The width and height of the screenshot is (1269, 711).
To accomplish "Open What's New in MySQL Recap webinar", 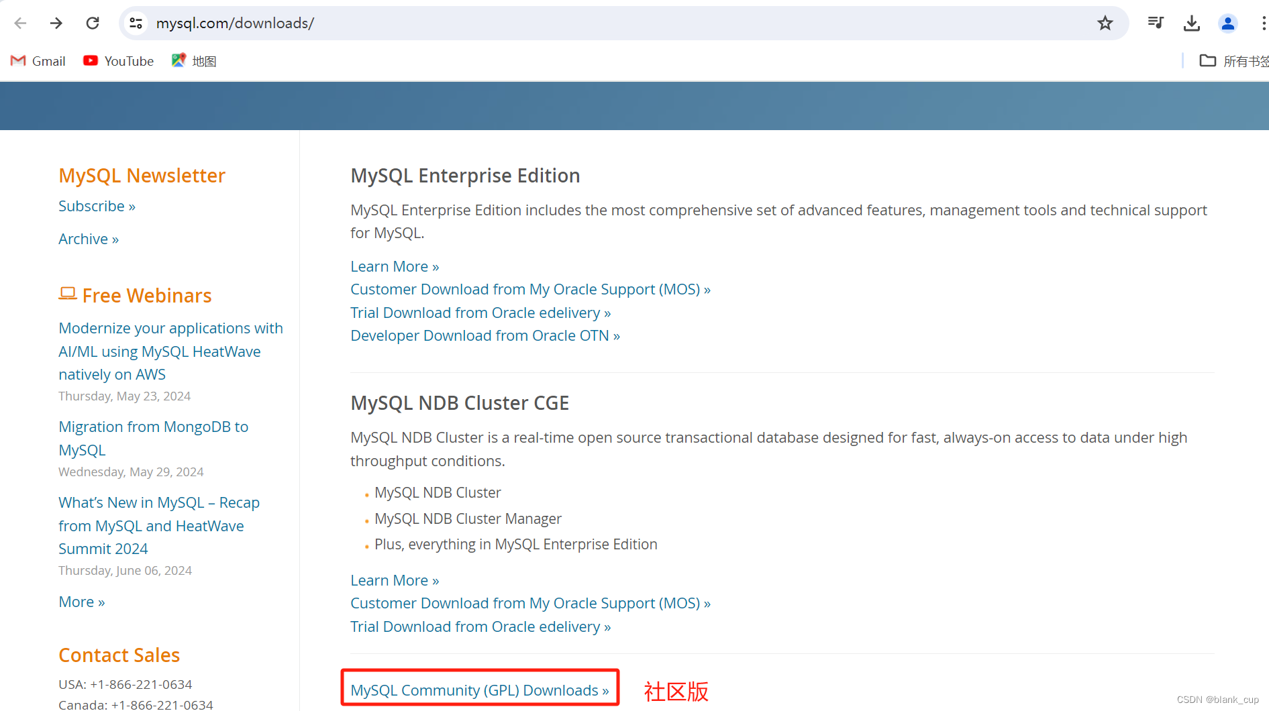I will tap(159, 525).
